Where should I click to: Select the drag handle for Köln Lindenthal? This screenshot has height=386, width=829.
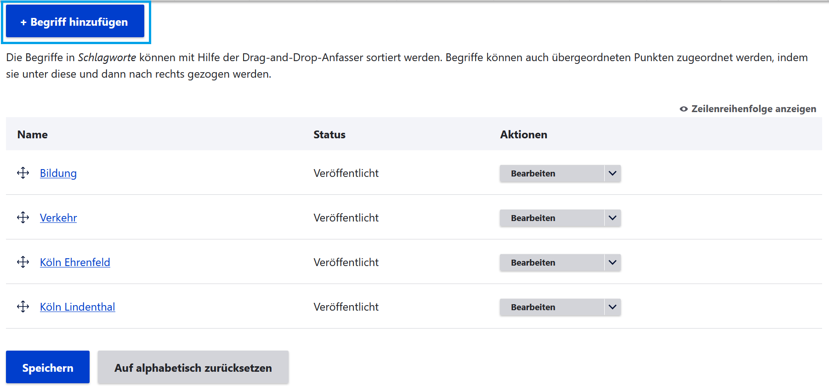click(x=23, y=307)
